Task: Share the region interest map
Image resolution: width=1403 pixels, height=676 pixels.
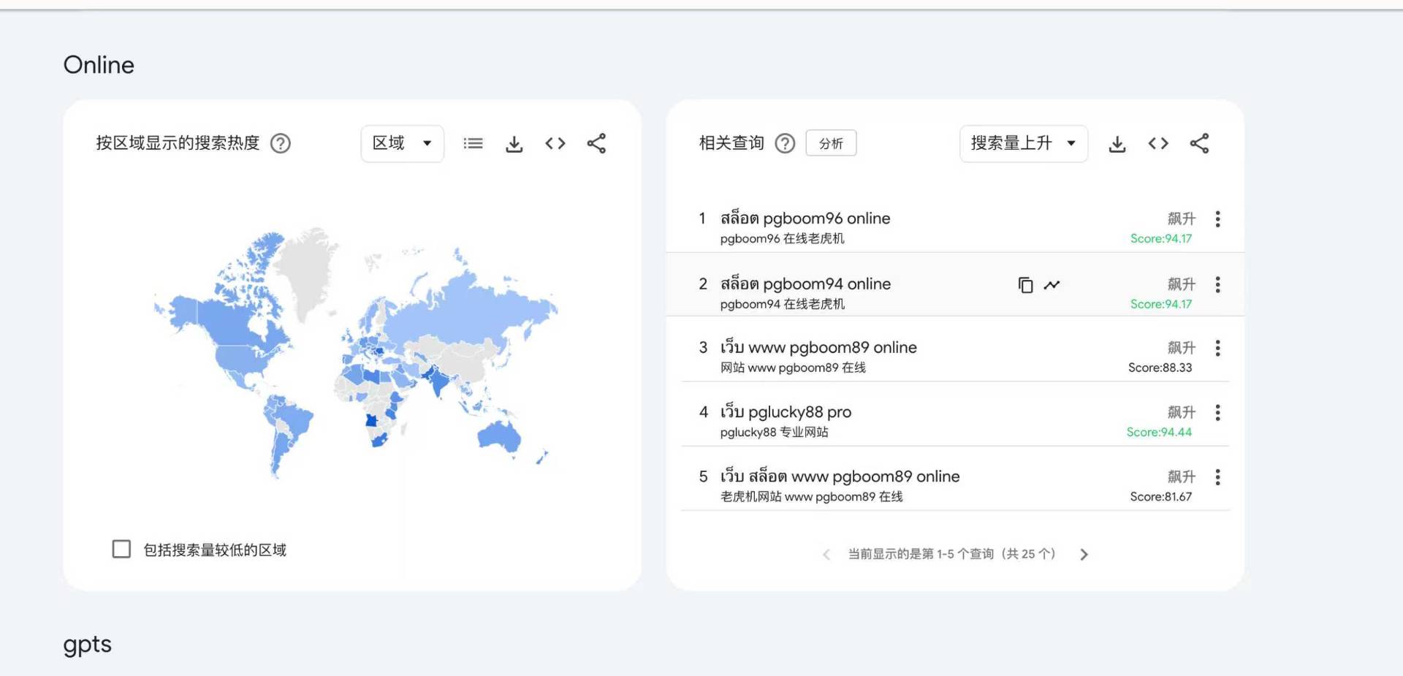Action: pos(596,143)
